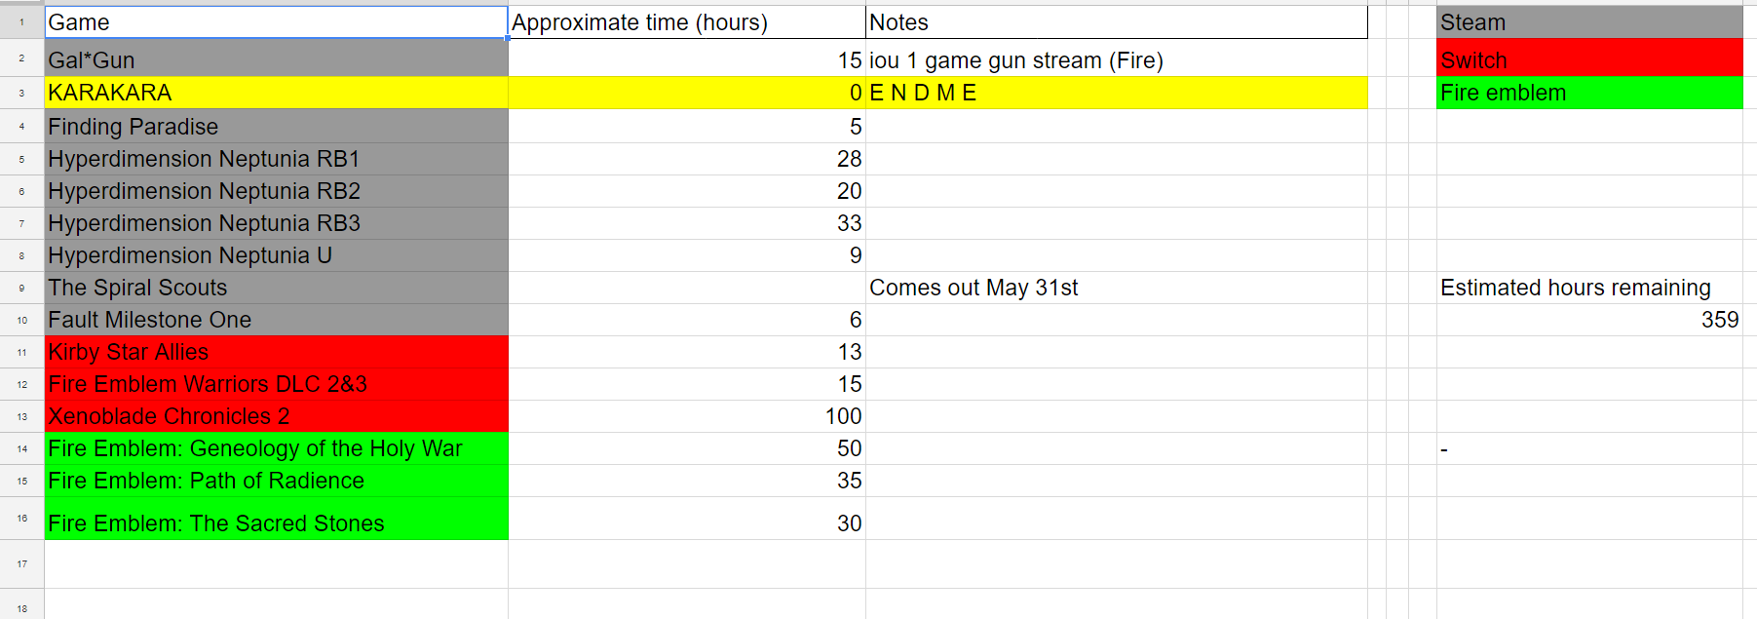Click the green Fire emblem legend cell
The image size is (1757, 619).
pyautogui.click(x=1589, y=93)
